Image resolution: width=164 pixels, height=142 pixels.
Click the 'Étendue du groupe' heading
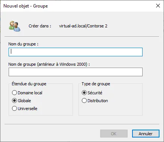click(x=29, y=84)
